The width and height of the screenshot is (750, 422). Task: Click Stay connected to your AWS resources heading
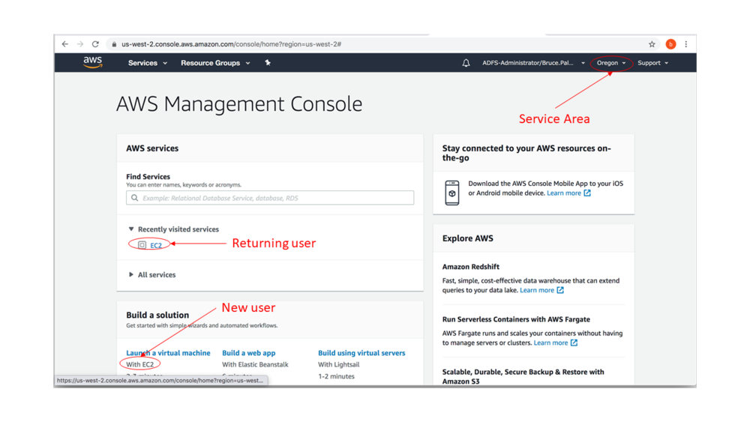coord(526,153)
